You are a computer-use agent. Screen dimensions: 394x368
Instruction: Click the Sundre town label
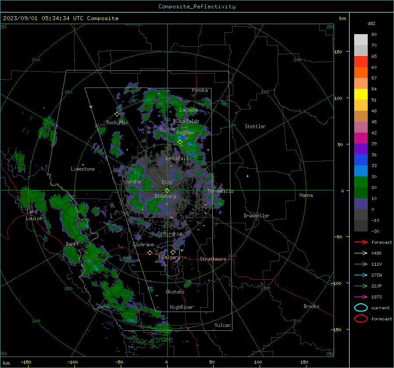coord(133,182)
